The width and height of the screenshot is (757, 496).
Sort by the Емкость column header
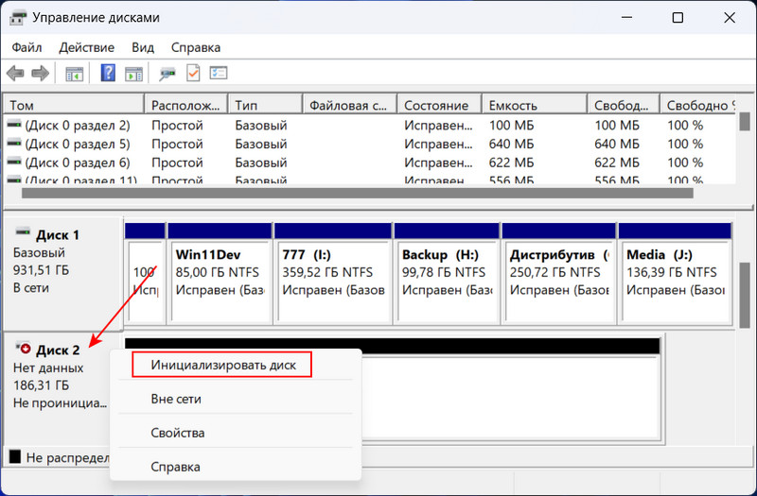(535, 105)
